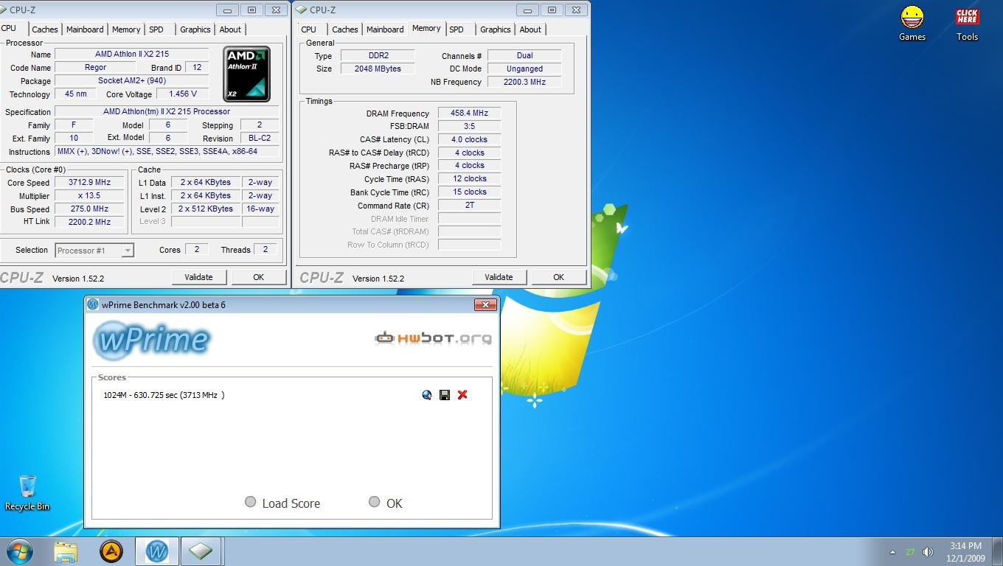Click the FSB:DRAM value 3:5
The height and width of the screenshot is (566, 1003).
[x=469, y=126]
